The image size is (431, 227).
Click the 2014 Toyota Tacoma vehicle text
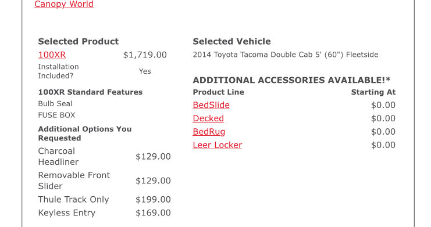coord(286,55)
